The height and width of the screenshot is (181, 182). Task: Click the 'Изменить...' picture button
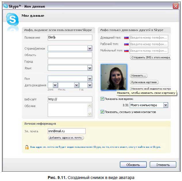[139, 76]
